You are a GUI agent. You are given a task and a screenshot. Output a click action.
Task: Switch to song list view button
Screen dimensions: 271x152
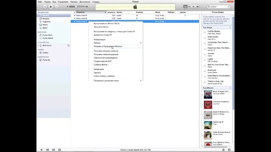tap(185, 7)
